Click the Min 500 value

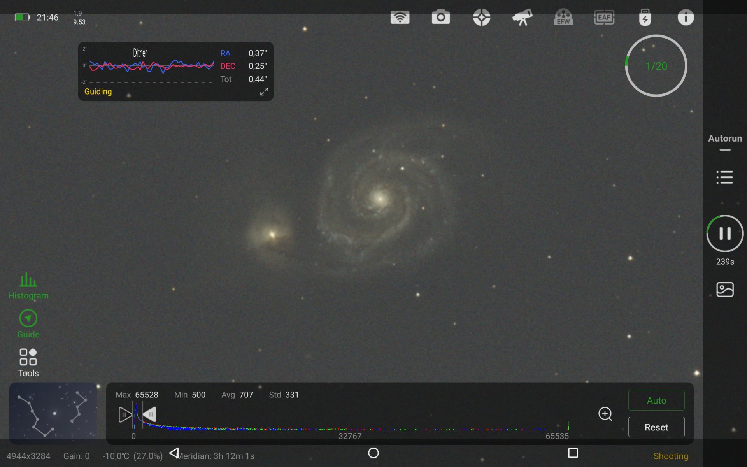pyautogui.click(x=198, y=395)
